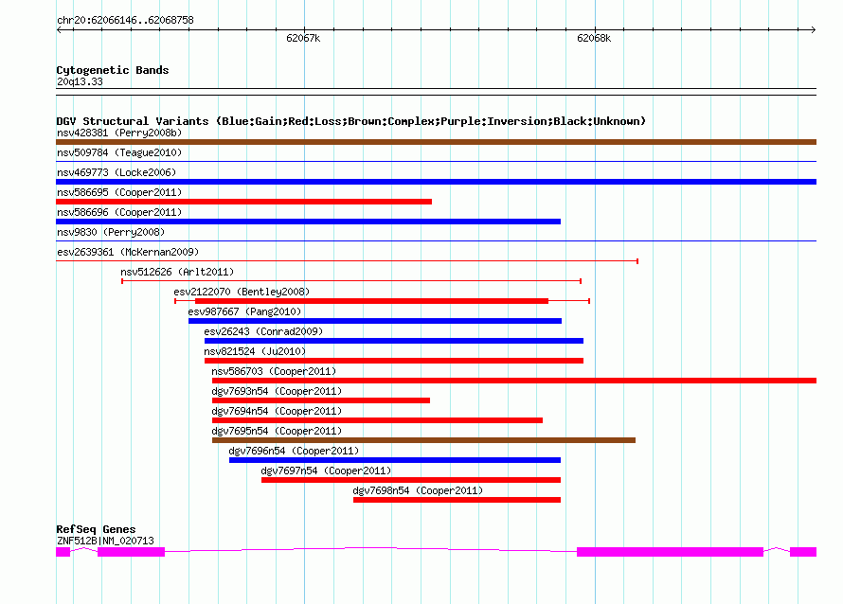Viewport: 843px width, 604px height.
Task: Open dgv7696n54 (Cooper2011) label
Action: coord(294,451)
